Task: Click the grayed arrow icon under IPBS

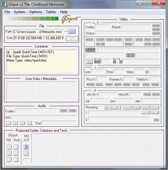Action: (89, 62)
